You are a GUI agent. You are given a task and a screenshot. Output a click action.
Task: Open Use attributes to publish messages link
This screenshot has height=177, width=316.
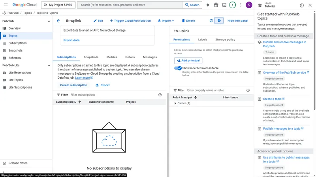coord(286,160)
